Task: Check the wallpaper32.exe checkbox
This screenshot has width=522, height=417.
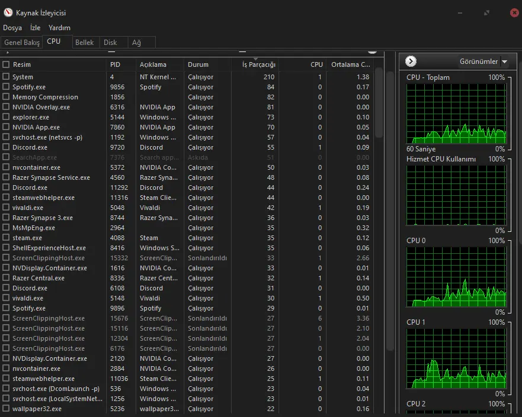Action: (6, 409)
